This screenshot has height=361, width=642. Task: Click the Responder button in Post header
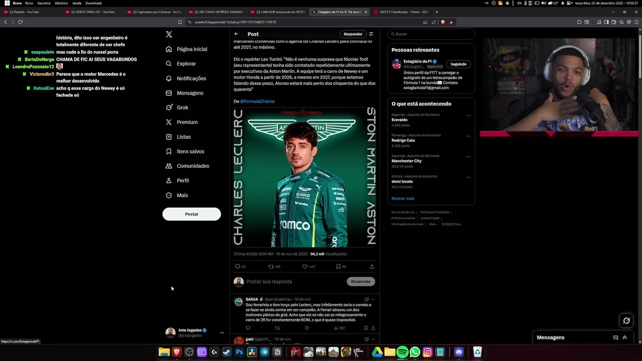click(x=353, y=34)
